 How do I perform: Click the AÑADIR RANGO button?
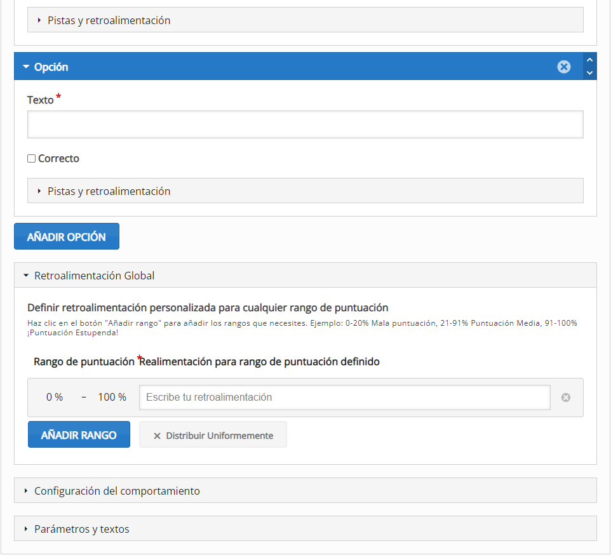79,434
